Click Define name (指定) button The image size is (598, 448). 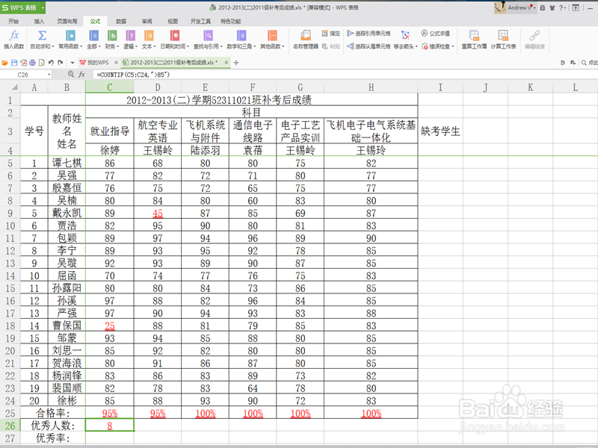tap(330, 34)
